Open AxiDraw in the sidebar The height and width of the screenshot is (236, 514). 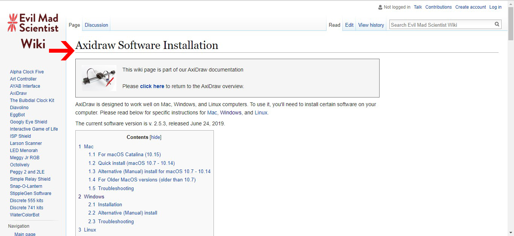[x=18, y=93]
